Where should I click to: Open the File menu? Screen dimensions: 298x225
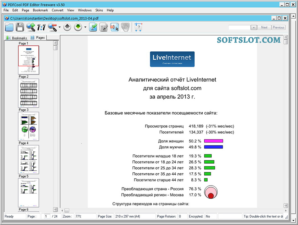6,10
